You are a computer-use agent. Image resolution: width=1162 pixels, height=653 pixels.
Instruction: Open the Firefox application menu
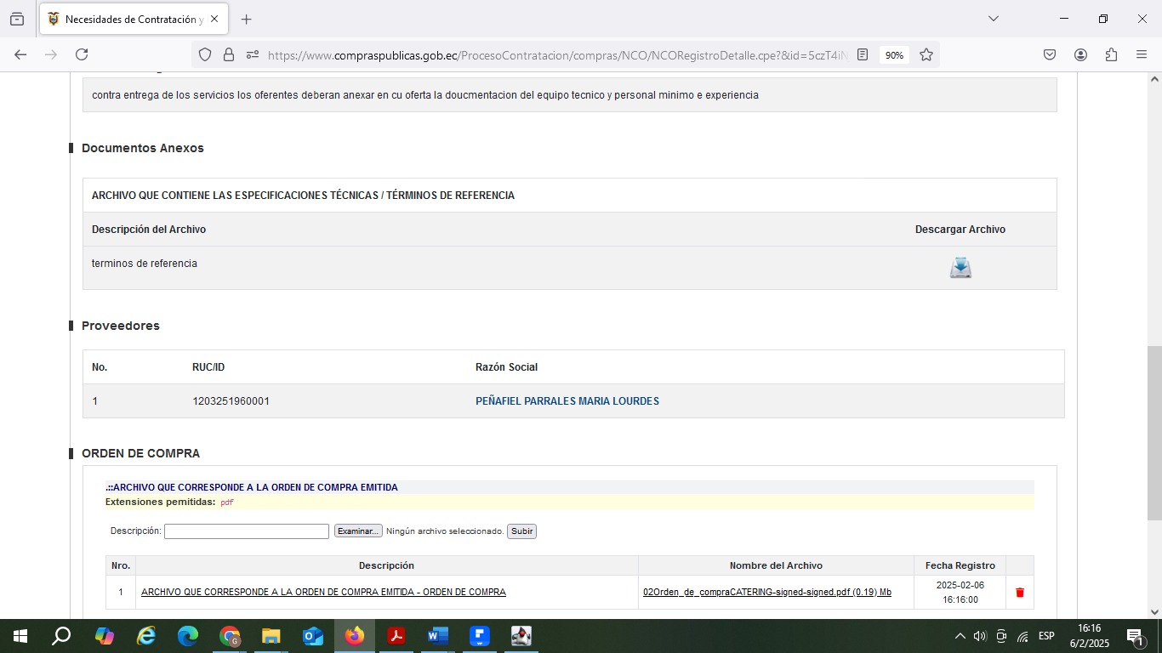click(x=1142, y=54)
